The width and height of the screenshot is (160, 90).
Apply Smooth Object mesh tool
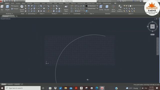click(x=22, y=8)
